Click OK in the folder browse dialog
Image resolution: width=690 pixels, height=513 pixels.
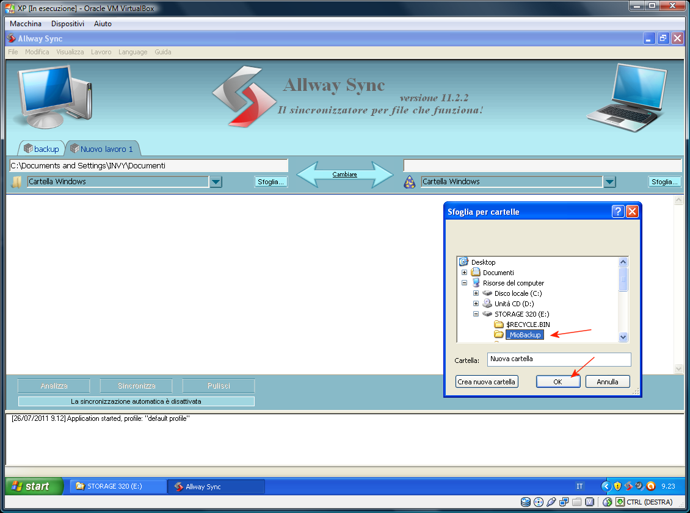pos(558,382)
